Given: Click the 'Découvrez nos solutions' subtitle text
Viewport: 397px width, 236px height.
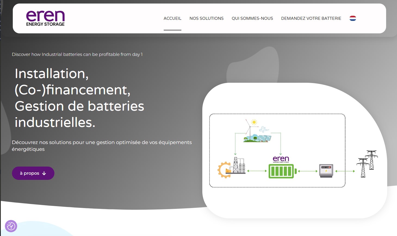Looking at the screenshot, I should pos(102,146).
